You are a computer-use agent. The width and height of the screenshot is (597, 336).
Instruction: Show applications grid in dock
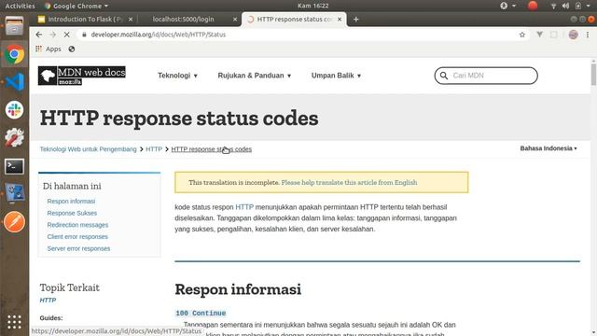(x=14, y=322)
